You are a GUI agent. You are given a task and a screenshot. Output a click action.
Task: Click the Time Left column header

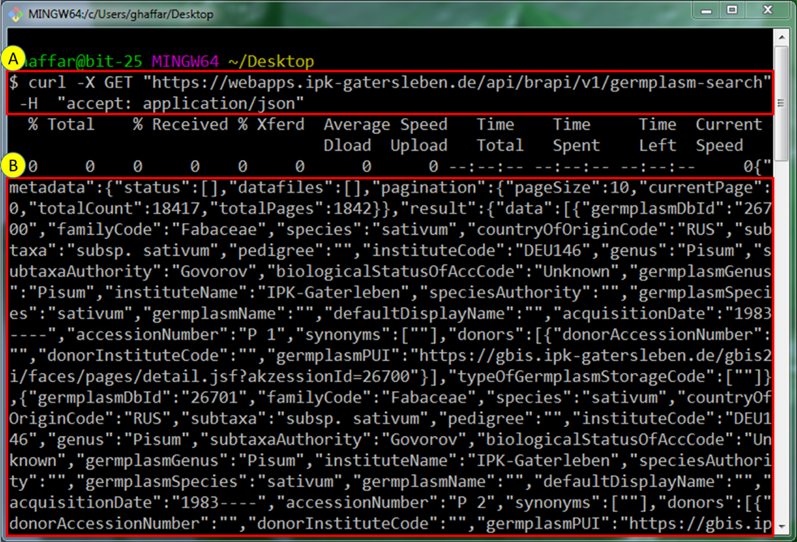point(657,135)
